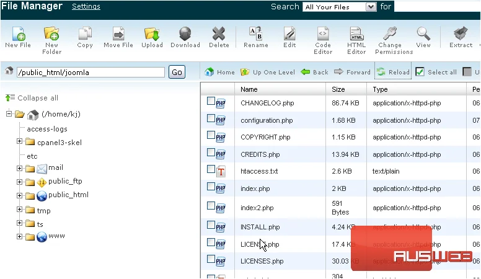Navigate Forward
The height and width of the screenshot is (279, 481).
pos(352,72)
